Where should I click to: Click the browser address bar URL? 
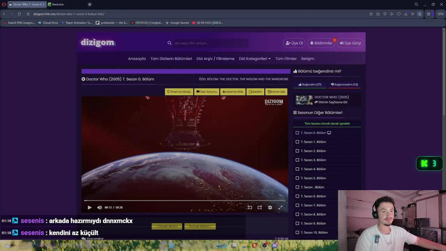(69, 14)
